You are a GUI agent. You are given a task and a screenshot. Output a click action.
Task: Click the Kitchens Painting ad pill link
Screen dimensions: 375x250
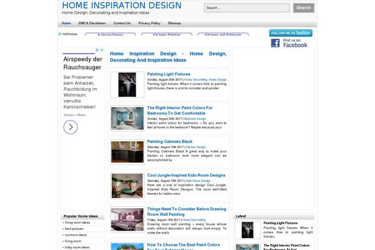point(167,34)
